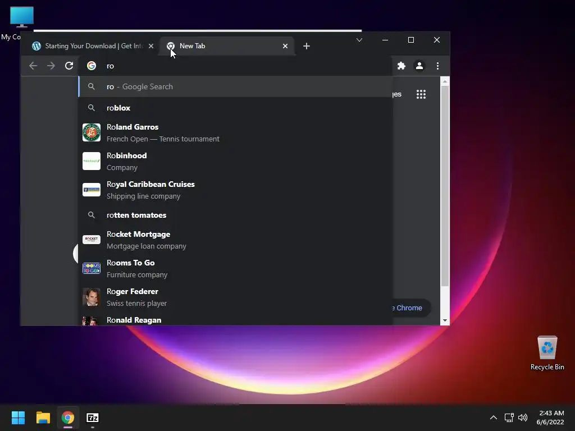
Task: Click the Roger Federer photo thumbnail
Action: coord(92,297)
